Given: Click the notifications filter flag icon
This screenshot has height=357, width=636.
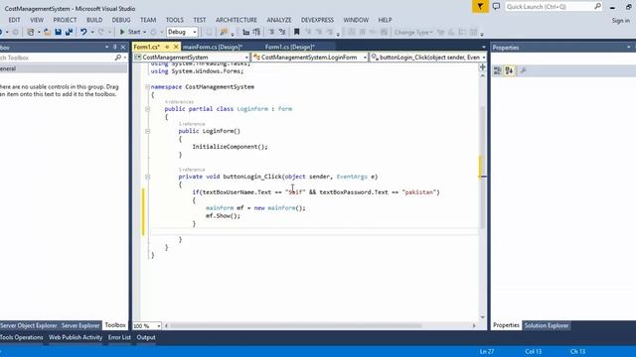Looking at the screenshot, I should point(480,7).
